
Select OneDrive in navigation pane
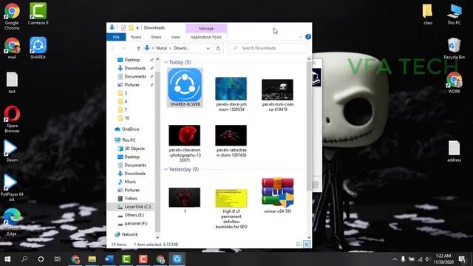click(x=130, y=129)
